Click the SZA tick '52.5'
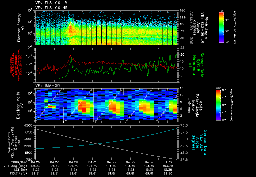Viewport: 256px width, 177px height. (x=184, y=146)
